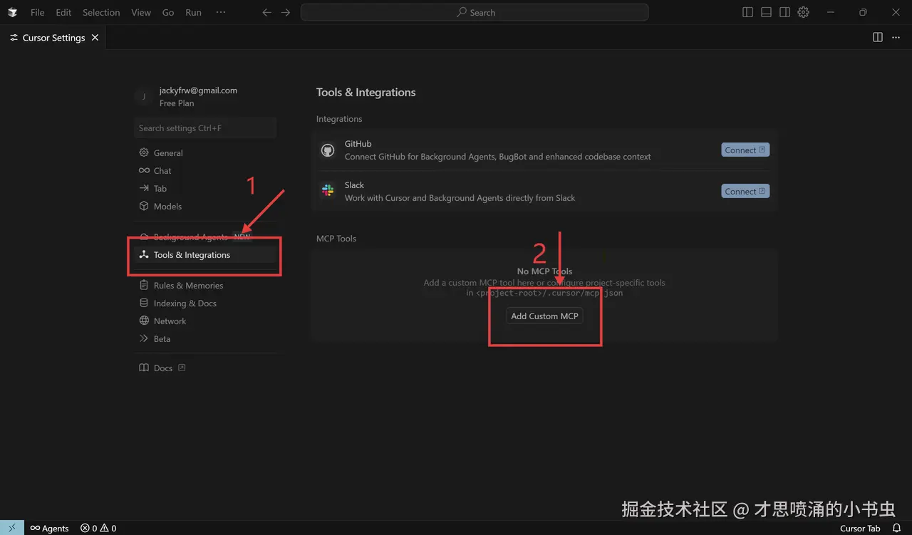
Task: Navigate back with left arrow
Action: click(266, 12)
